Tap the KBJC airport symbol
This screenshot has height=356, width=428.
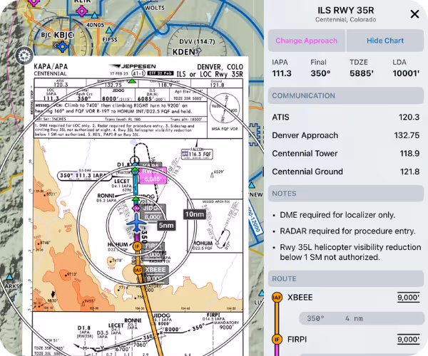pos(63,46)
